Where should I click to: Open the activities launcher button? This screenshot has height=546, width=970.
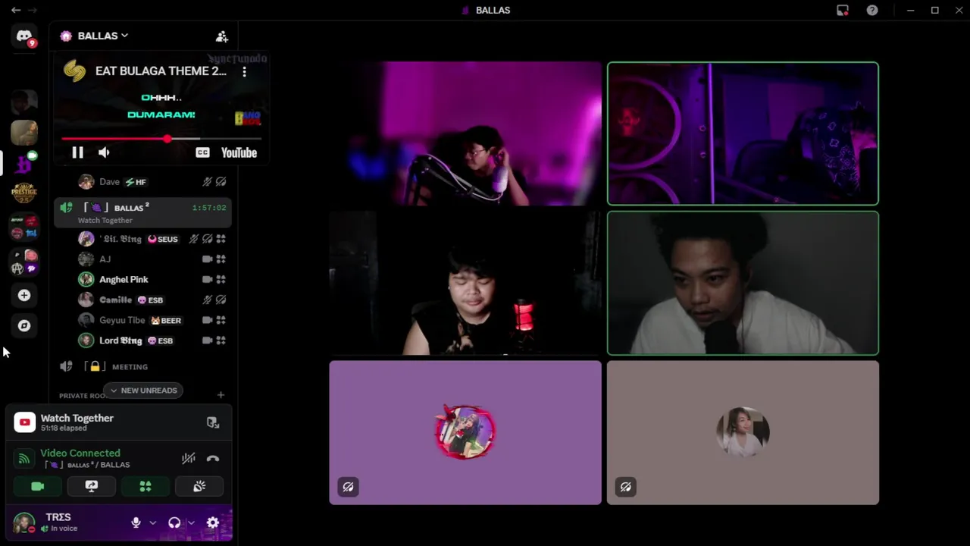145,486
